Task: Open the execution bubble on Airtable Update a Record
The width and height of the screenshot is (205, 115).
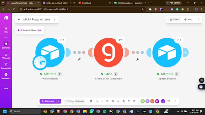Action: tap(179, 40)
